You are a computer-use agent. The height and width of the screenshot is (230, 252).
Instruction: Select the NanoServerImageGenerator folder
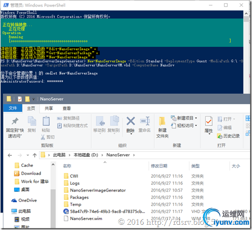(x=95, y=190)
